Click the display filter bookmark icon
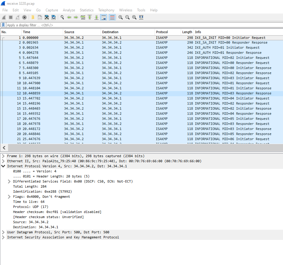283x265 pixels. coord(3,25)
